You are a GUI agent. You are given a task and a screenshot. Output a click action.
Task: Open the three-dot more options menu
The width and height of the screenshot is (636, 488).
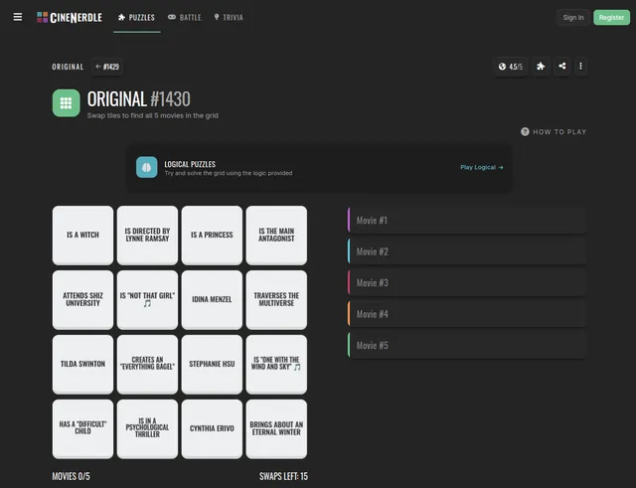pyautogui.click(x=580, y=67)
